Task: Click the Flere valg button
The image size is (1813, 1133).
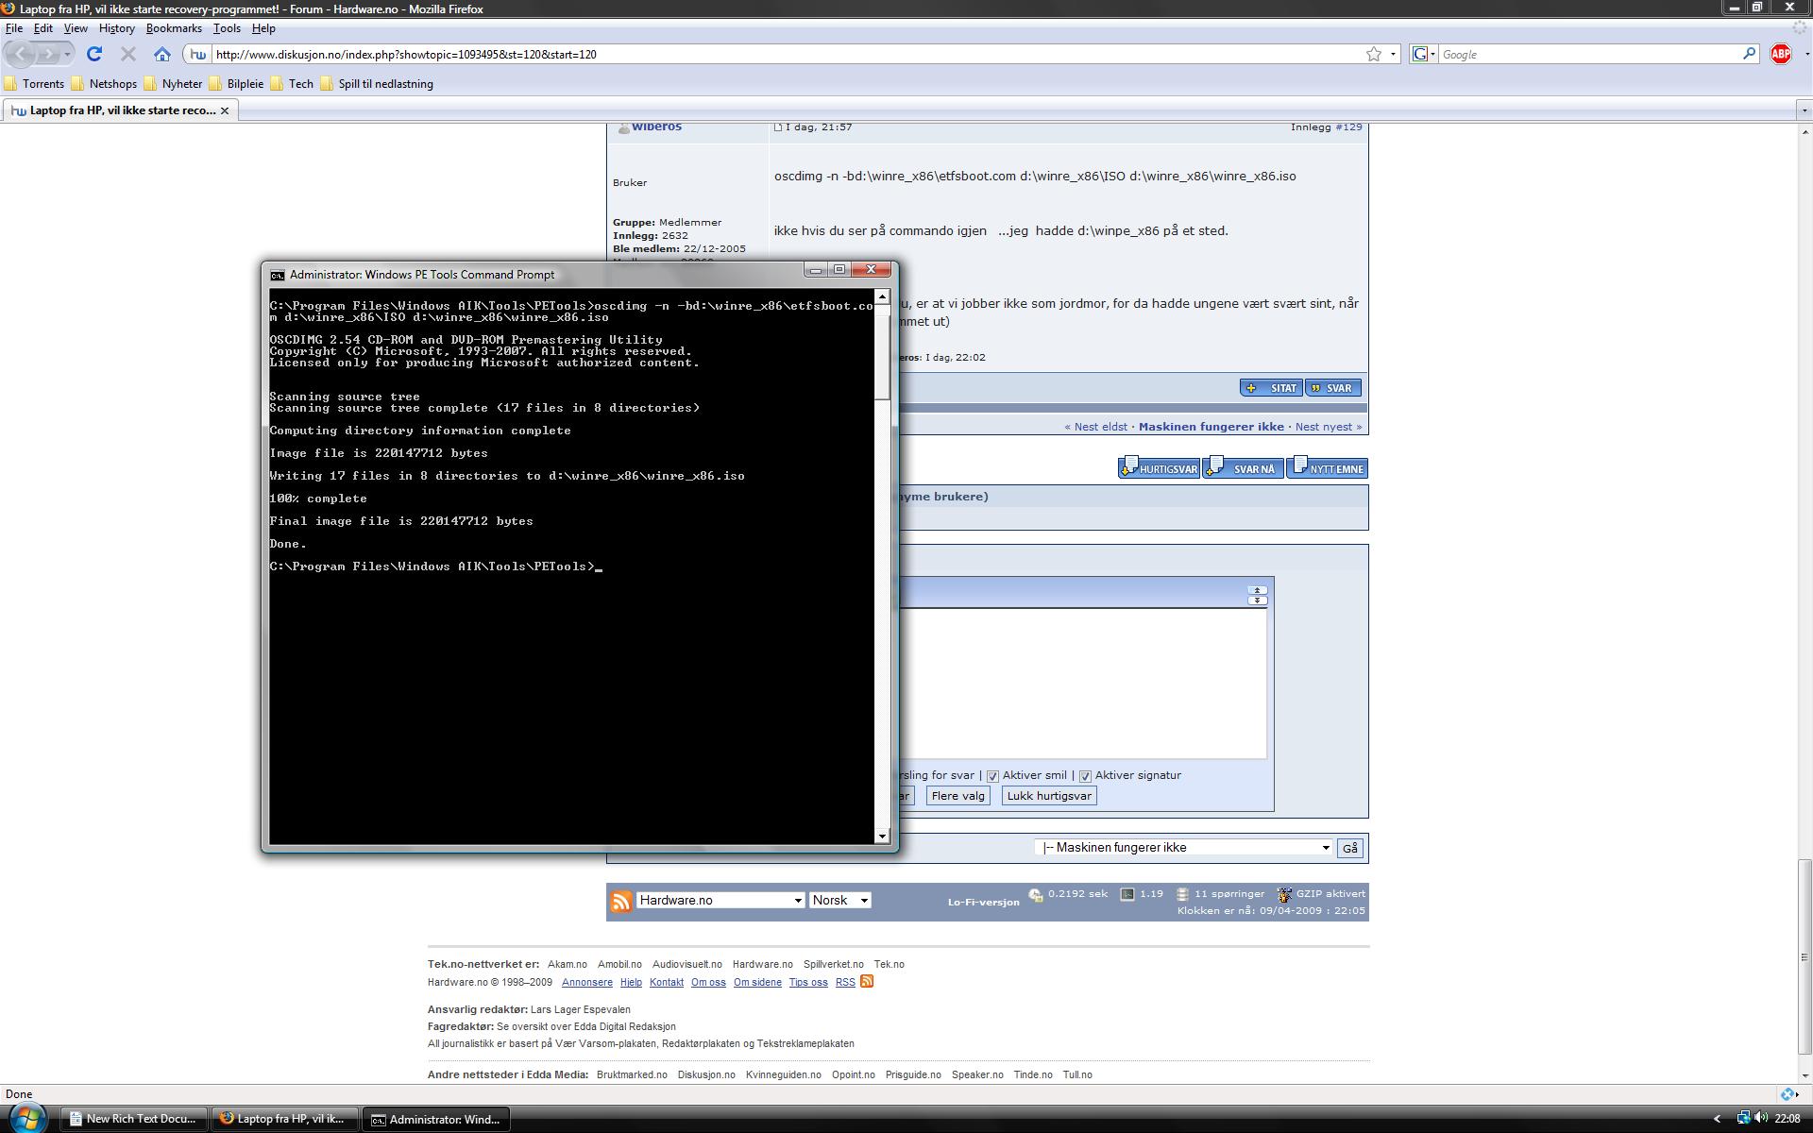Action: click(957, 796)
